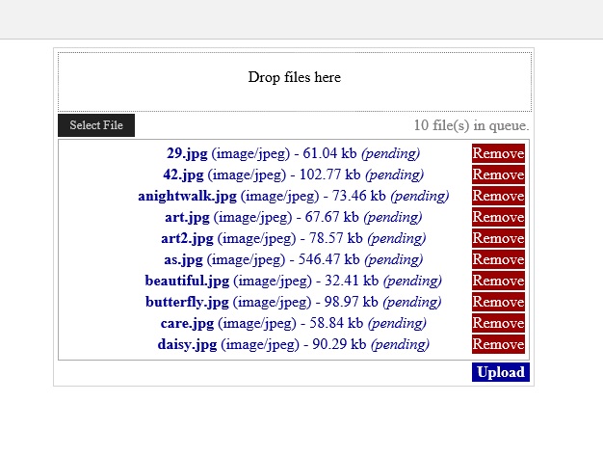The height and width of the screenshot is (456, 603).
Task: Remove art.jpg from the list
Action: click(x=498, y=217)
